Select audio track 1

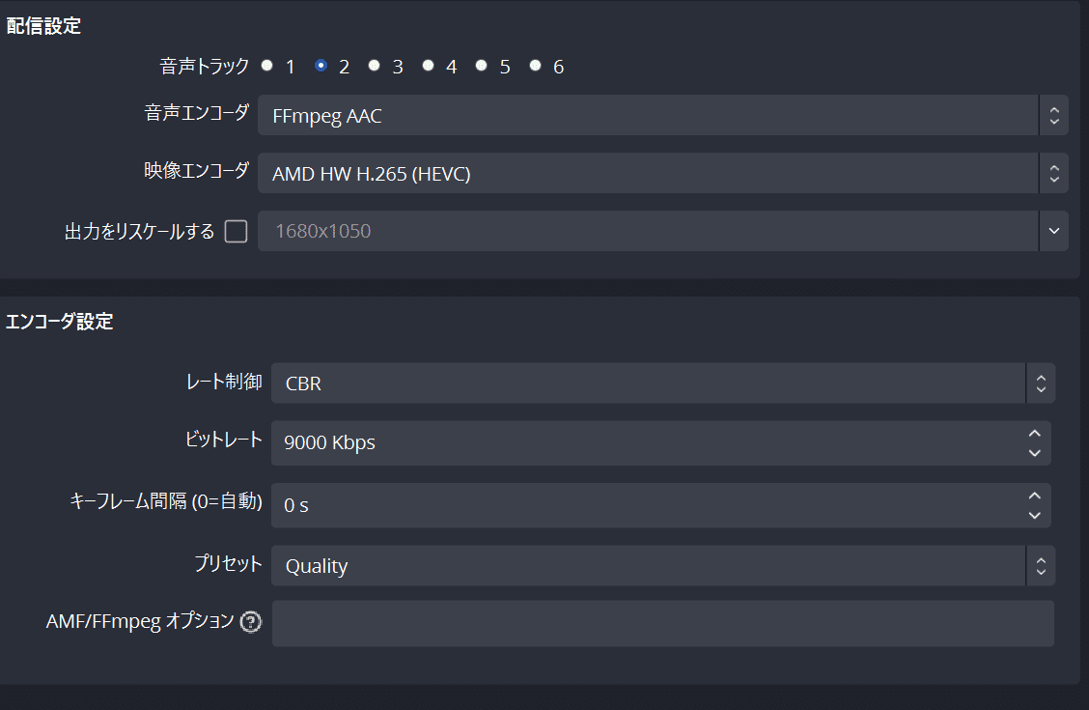pos(266,66)
